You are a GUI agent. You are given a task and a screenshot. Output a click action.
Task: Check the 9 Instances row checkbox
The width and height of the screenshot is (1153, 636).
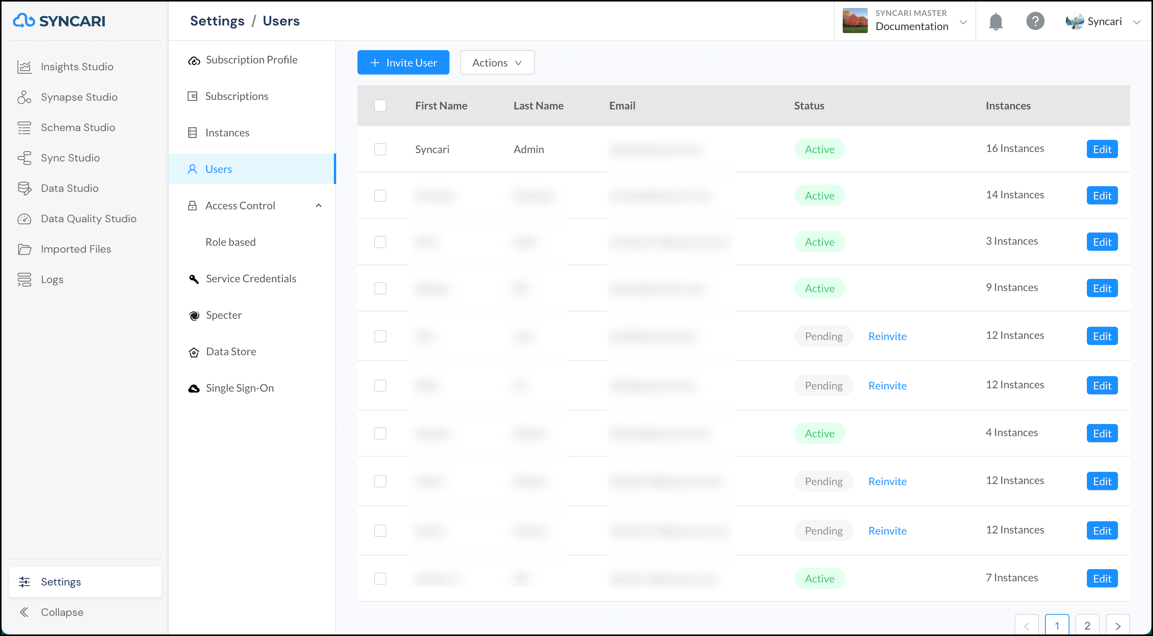point(380,288)
